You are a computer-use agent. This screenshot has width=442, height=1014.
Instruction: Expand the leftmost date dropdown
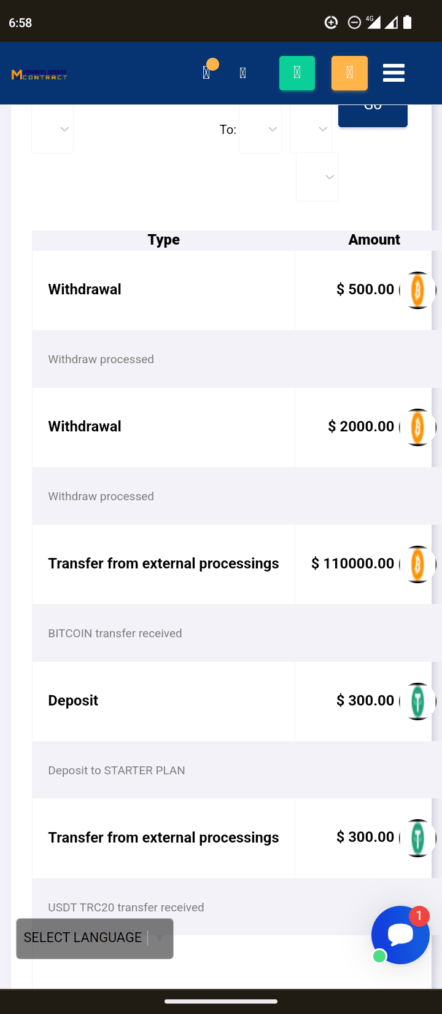(53, 129)
